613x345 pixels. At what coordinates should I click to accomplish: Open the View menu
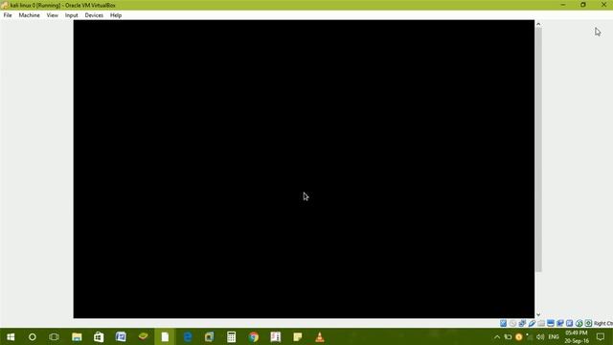click(53, 15)
